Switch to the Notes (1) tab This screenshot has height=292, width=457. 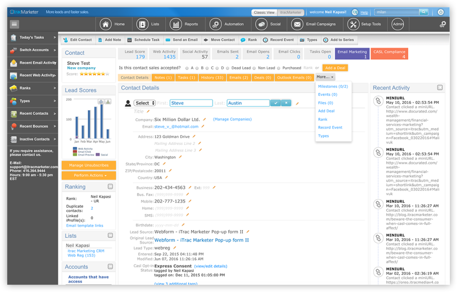163,78
